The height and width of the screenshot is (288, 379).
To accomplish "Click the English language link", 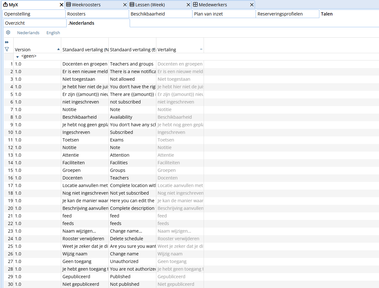I will (x=53, y=33).
